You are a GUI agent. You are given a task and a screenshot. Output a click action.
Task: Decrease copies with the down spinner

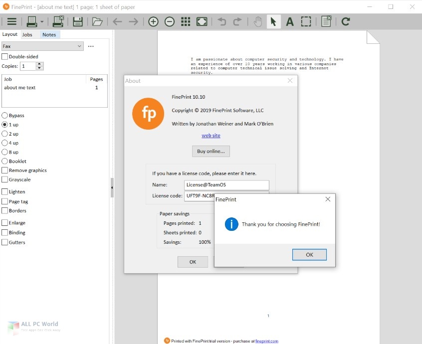coord(39,68)
